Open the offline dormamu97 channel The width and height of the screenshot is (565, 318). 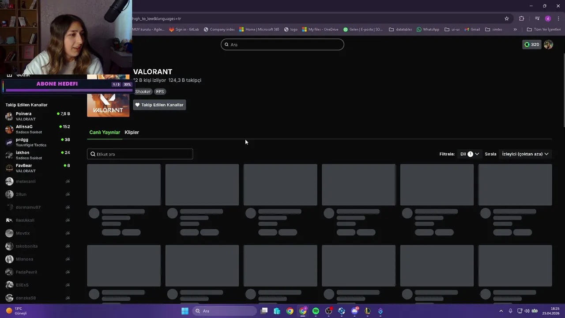click(x=38, y=207)
